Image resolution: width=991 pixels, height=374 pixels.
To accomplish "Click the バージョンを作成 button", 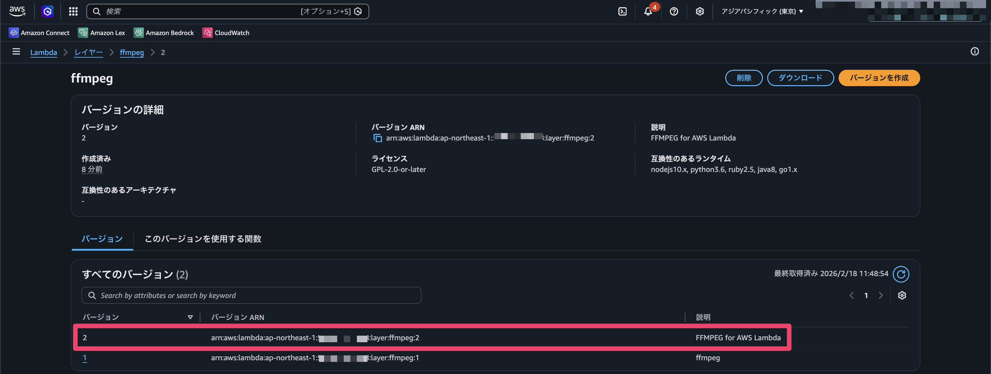I will pos(879,78).
